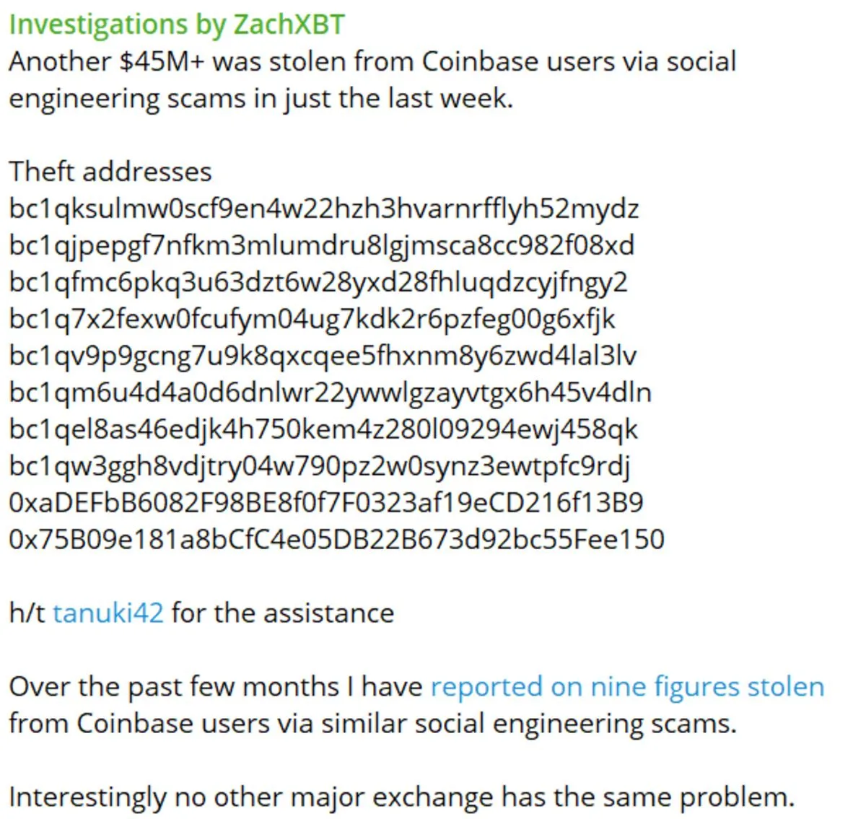Select Ethereum address starting with 0xaDEFbB6082
This screenshot has height=819, width=866.
click(x=326, y=502)
